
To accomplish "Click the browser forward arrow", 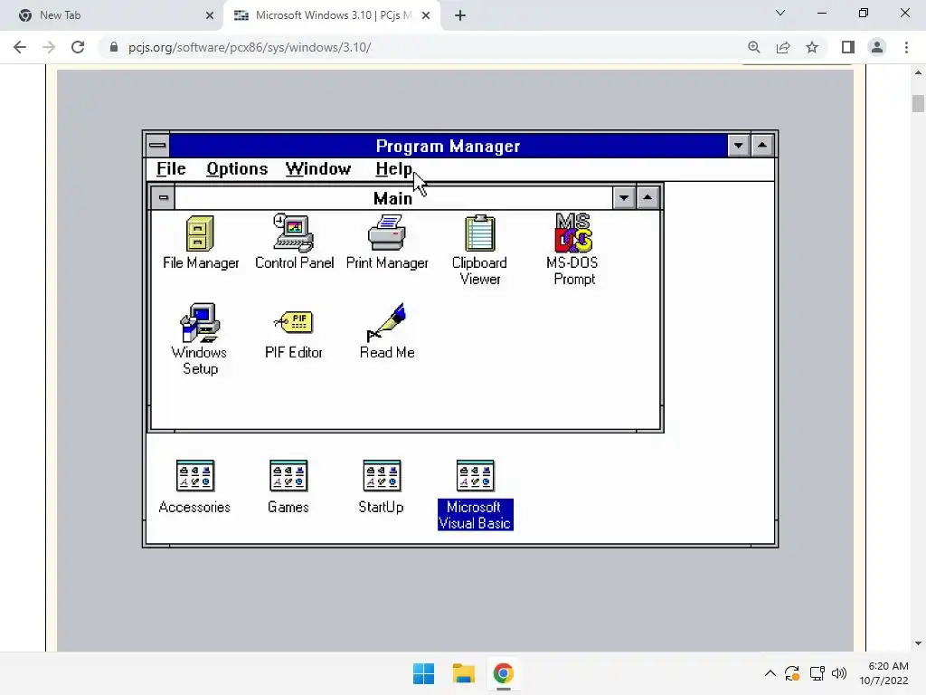I will [x=49, y=47].
